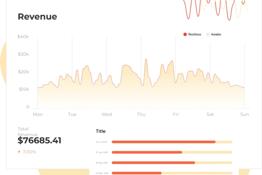Click the red up arrow beside 7,00%
The width and height of the screenshot is (262, 175).
point(19,152)
